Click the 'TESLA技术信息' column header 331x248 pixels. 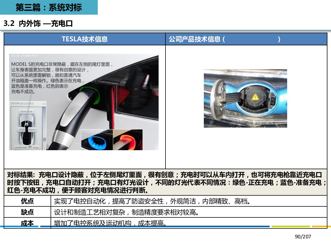tap(85, 39)
